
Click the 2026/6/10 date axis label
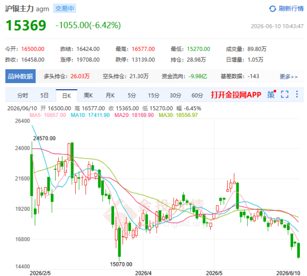pos(288,273)
